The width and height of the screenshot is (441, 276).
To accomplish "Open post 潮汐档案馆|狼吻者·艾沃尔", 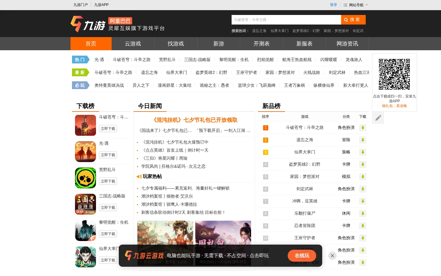I will (x=167, y=196).
